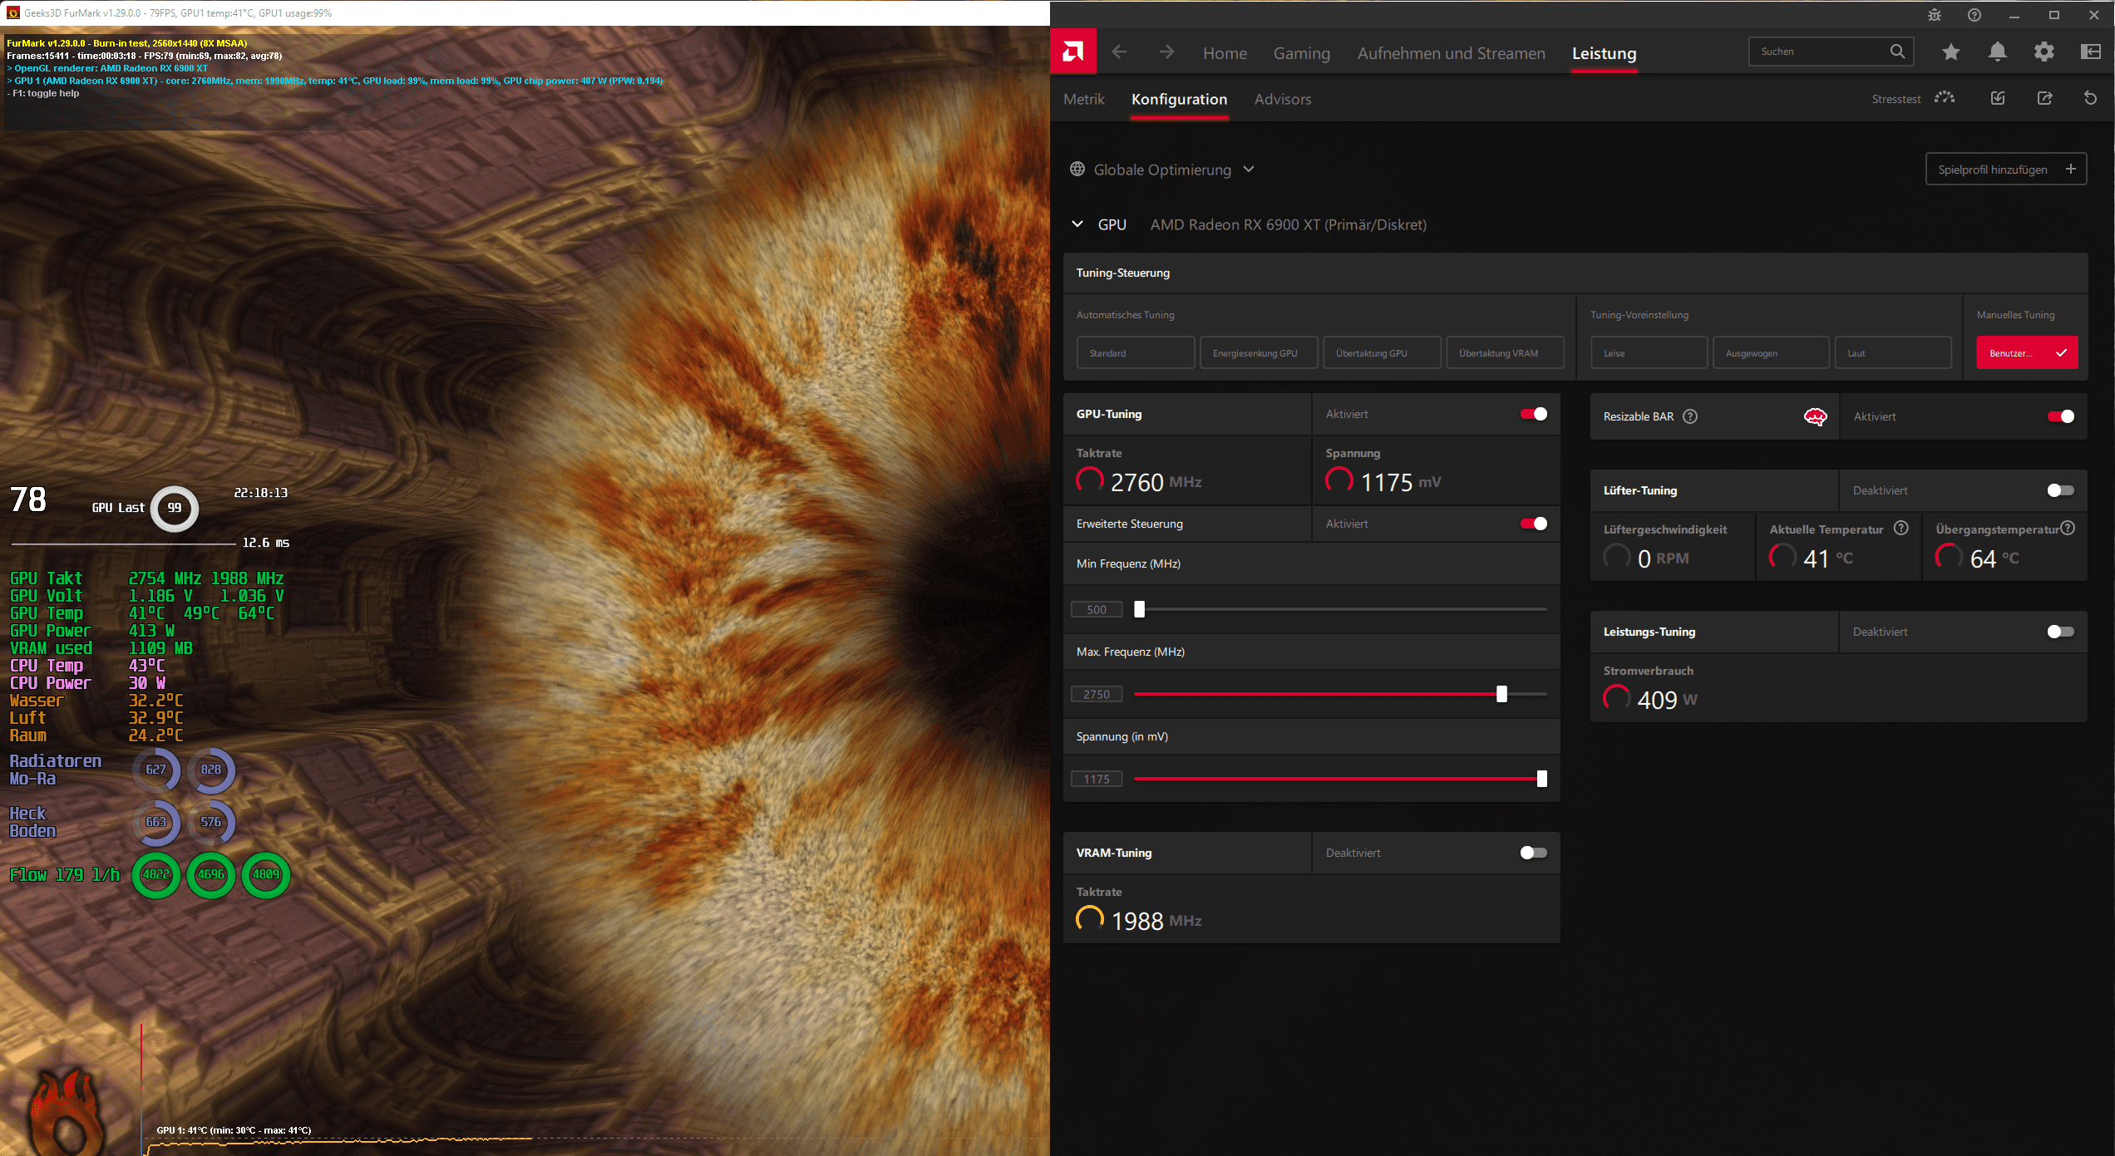
Task: Select Energiesenkung GPU preset
Action: coord(1259,352)
